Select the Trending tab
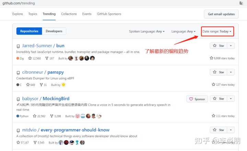This screenshot has height=151, width=247. pyautogui.click(x=49, y=14)
